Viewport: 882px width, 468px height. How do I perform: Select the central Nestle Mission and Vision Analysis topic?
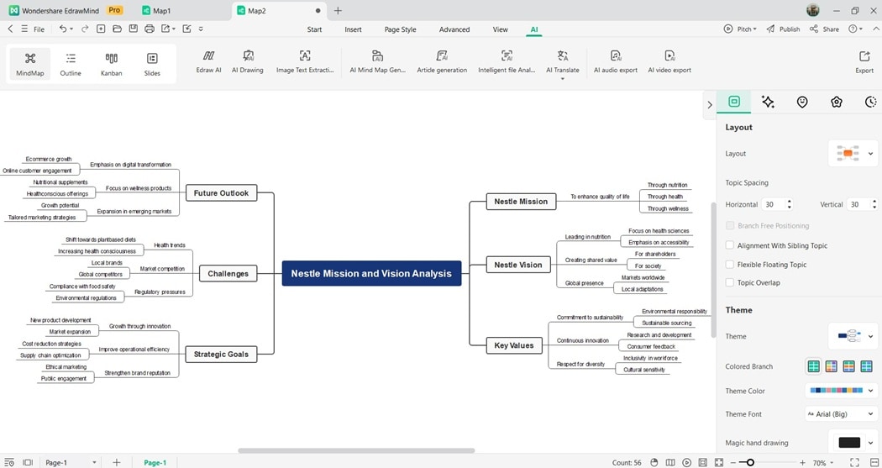371,273
